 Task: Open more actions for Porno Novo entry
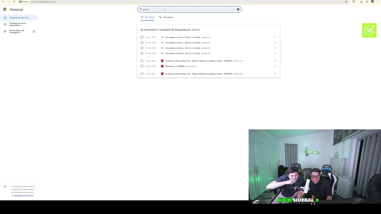tap(275, 66)
